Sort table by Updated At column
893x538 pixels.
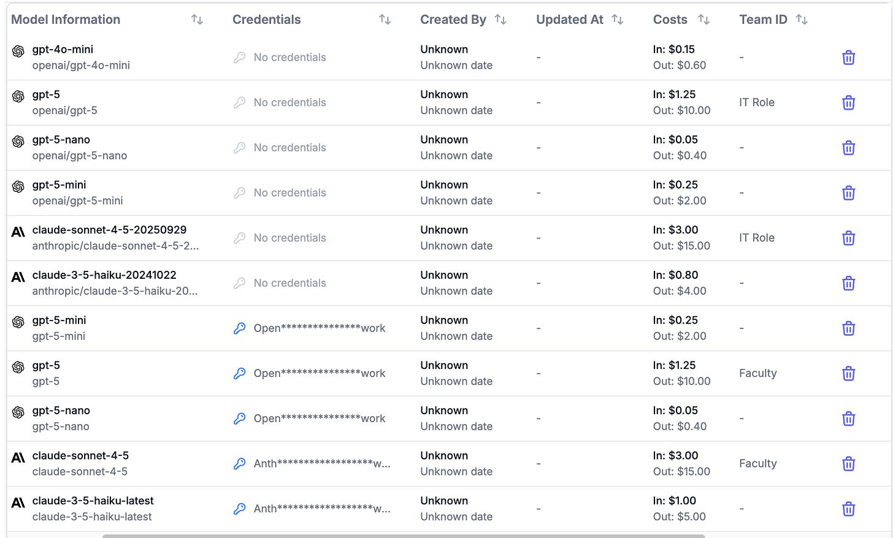coord(618,20)
